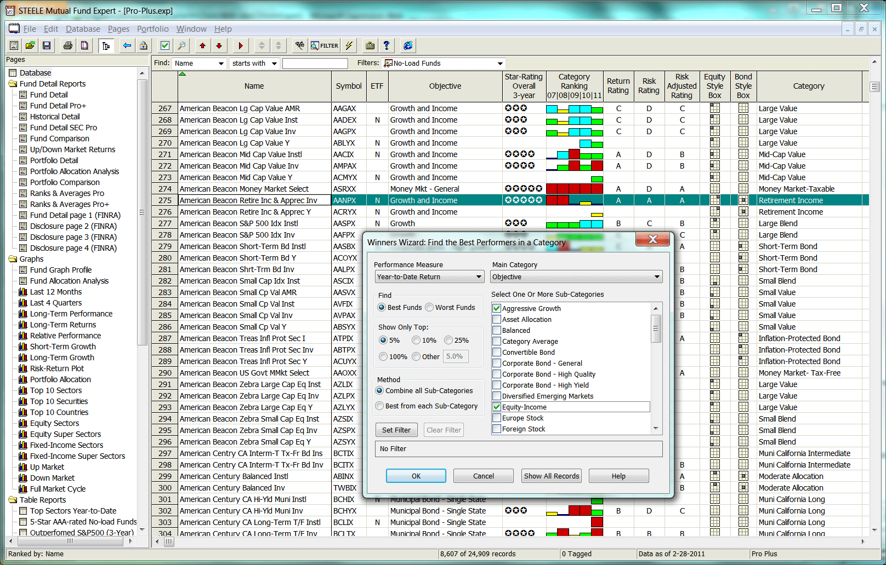Click the new database report toolbar icon
Screen dimensions: 886x565
click(x=14, y=45)
